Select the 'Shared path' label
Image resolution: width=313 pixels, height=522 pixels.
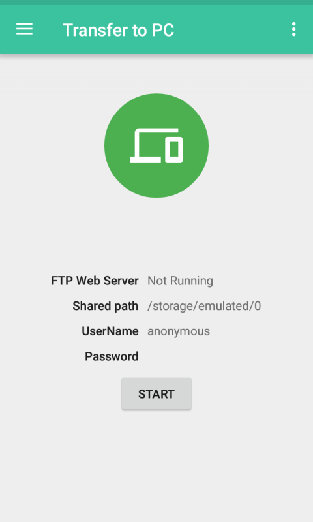[x=105, y=306]
